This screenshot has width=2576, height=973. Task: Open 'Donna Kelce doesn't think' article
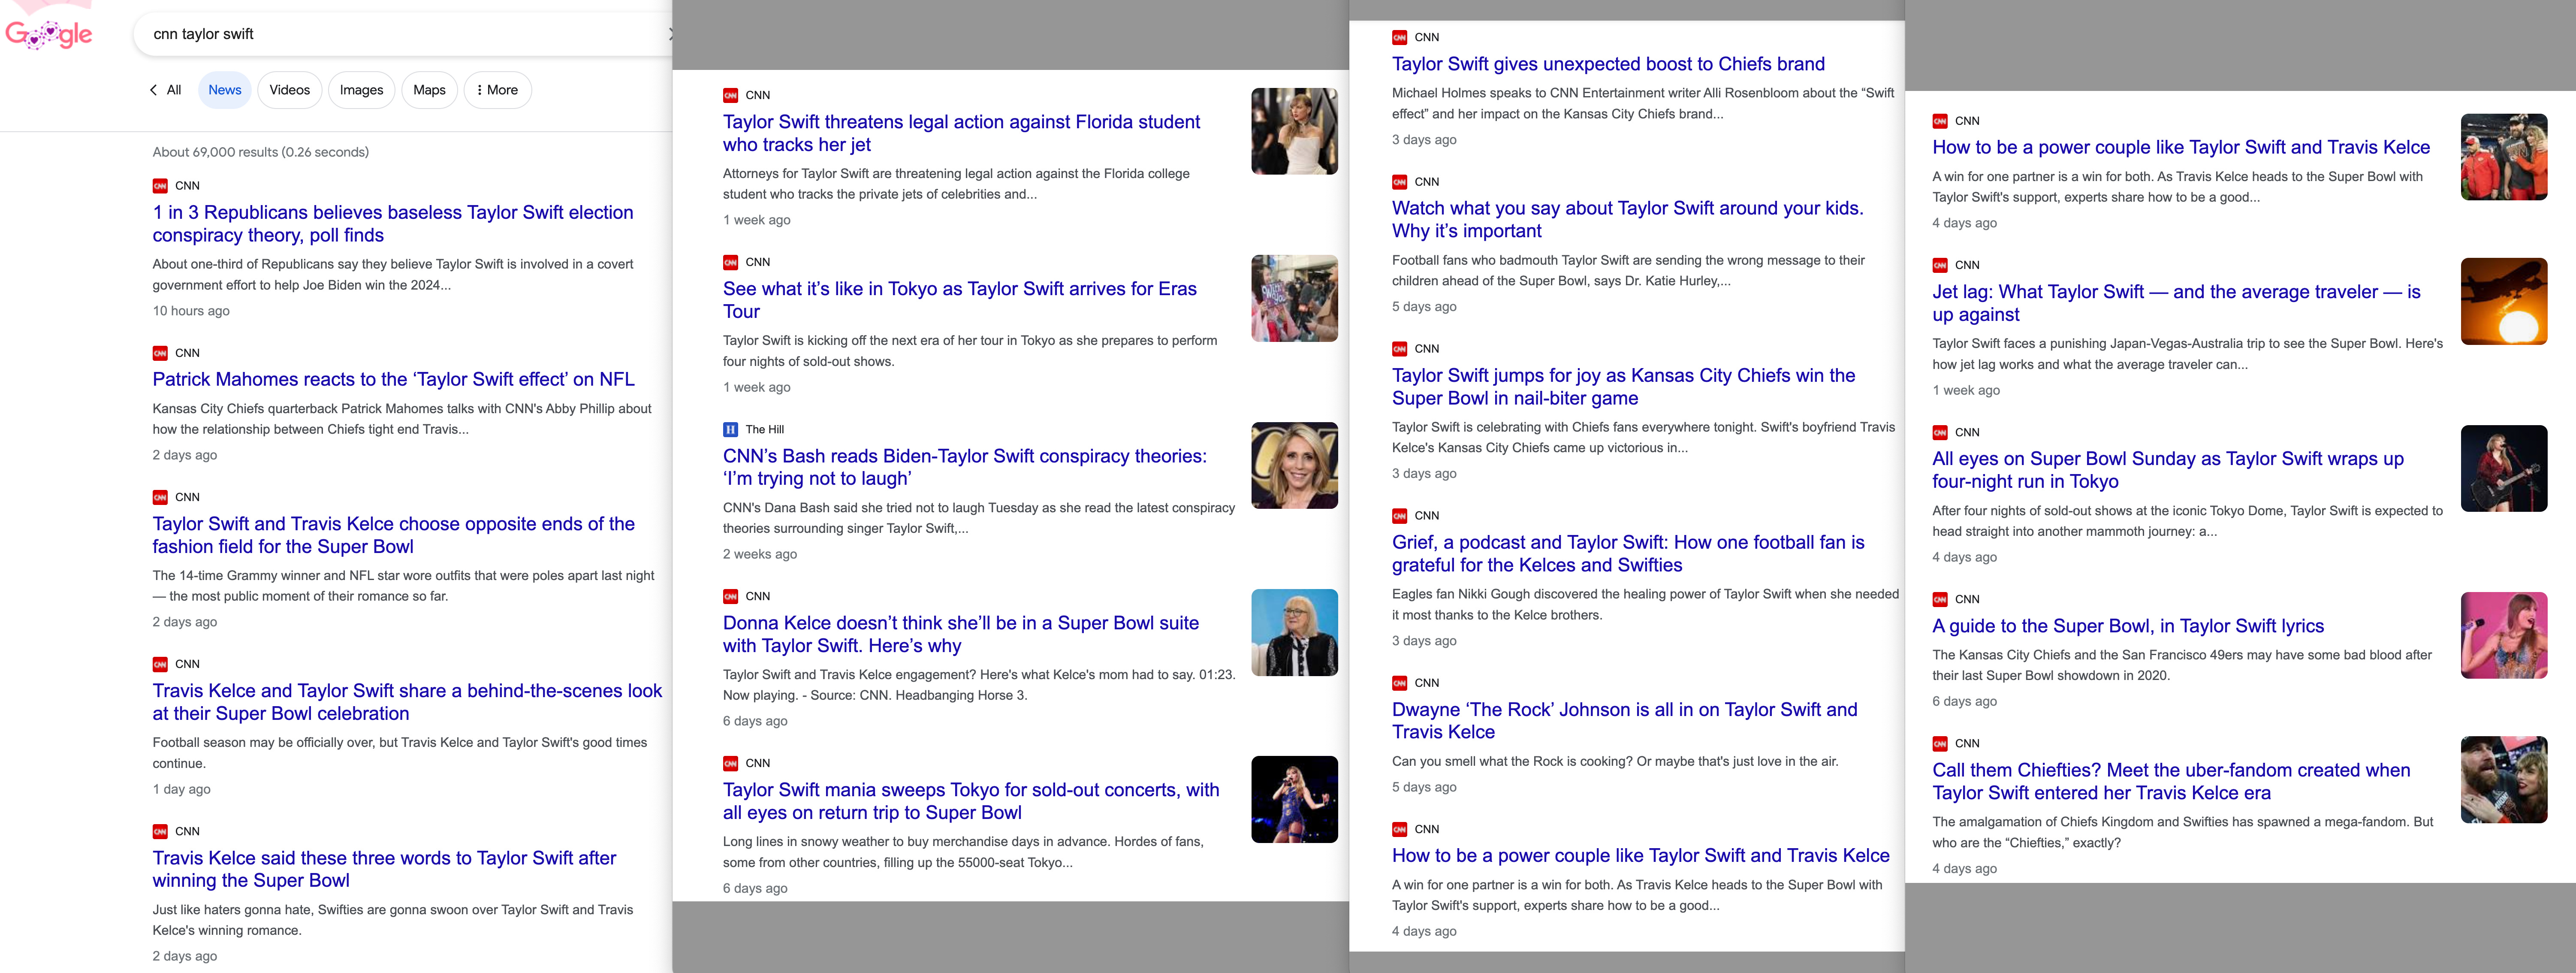[x=961, y=634]
